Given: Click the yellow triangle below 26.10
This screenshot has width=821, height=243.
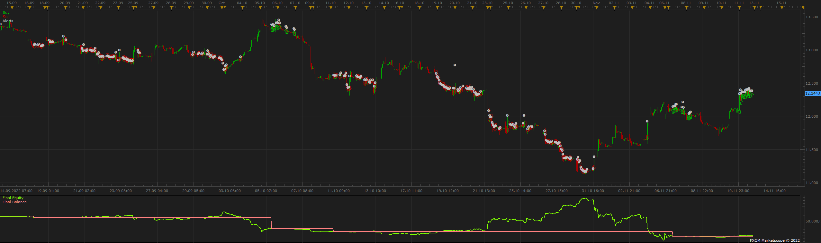Looking at the screenshot, I should (526, 8).
